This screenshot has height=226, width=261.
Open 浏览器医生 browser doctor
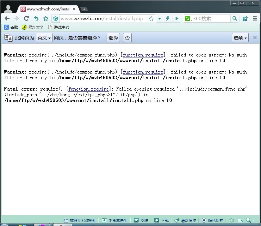(115, 220)
